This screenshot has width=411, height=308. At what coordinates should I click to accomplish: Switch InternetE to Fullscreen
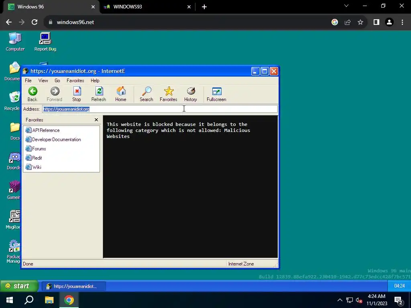coord(216,94)
